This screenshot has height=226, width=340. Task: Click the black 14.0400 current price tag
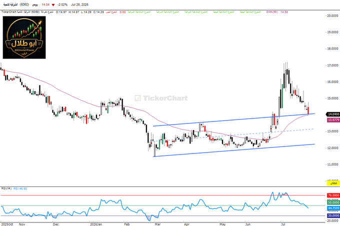coord(333,114)
